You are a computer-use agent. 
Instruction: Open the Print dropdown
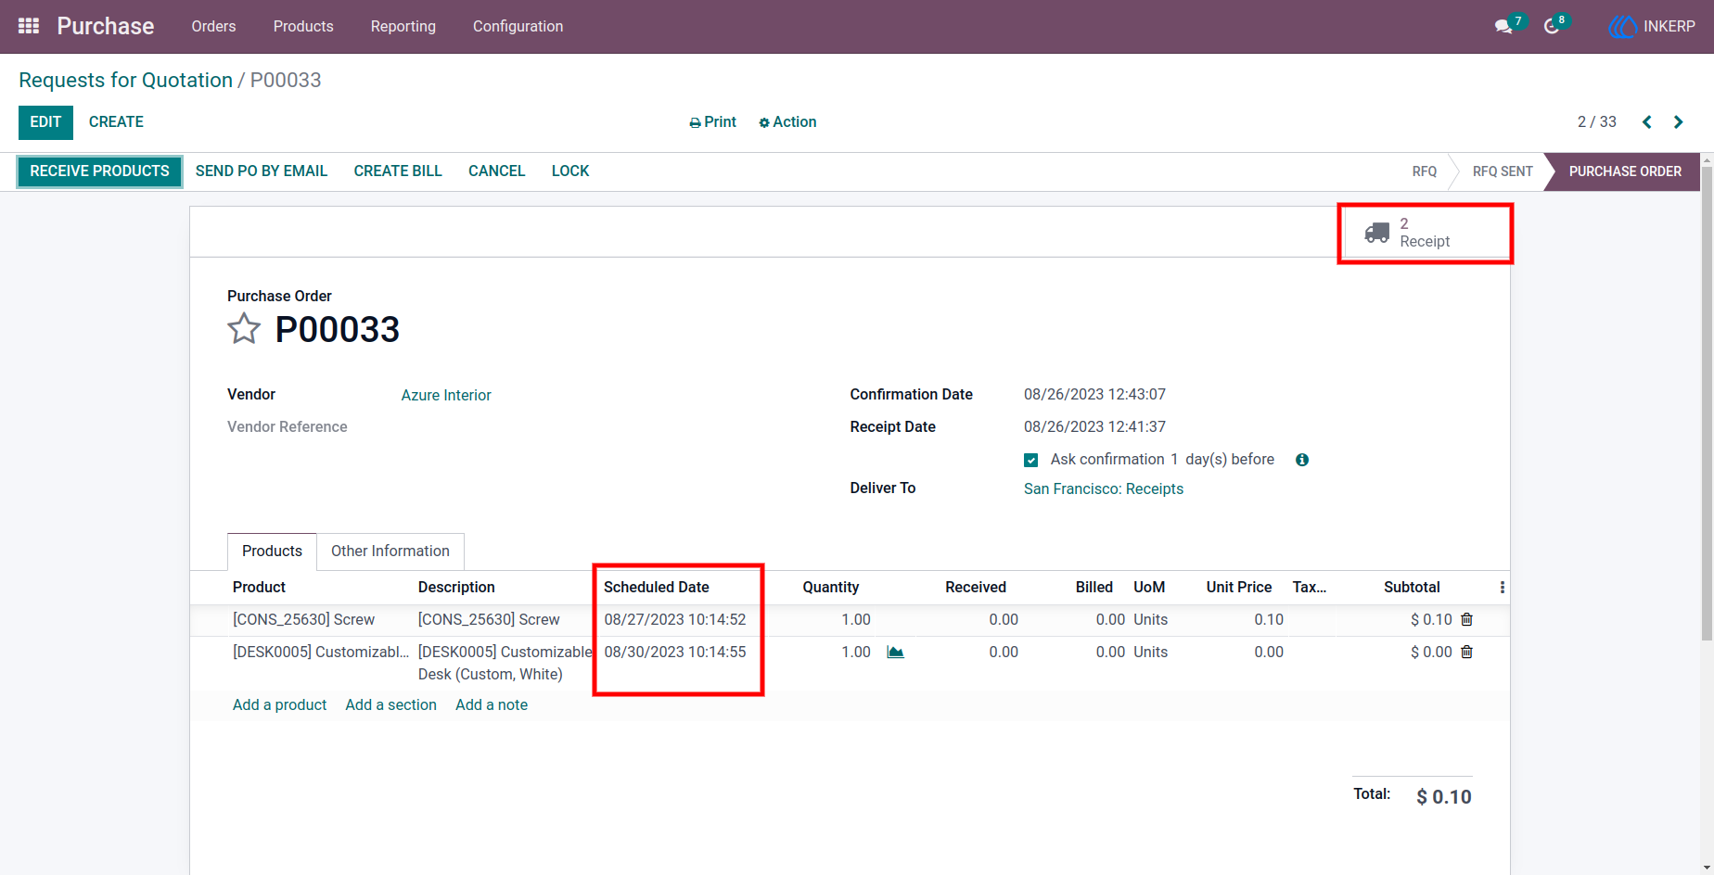tap(712, 122)
